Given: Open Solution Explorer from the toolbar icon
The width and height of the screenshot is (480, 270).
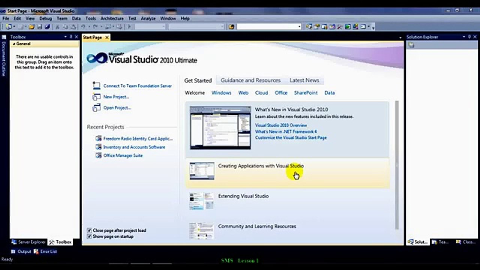Looking at the screenshot, I should coord(309,27).
